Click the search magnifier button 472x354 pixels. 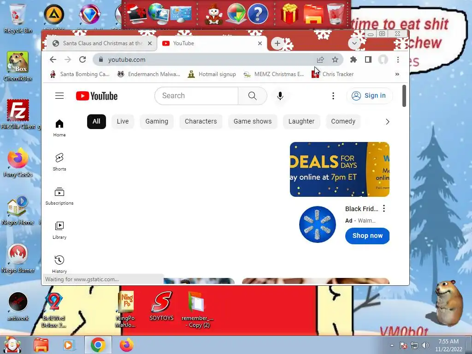252,96
